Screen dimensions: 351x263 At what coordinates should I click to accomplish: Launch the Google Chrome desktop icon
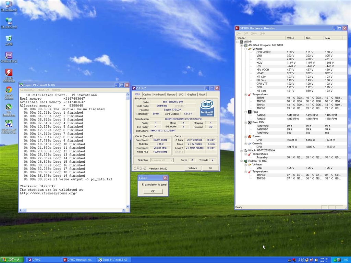[9, 90]
